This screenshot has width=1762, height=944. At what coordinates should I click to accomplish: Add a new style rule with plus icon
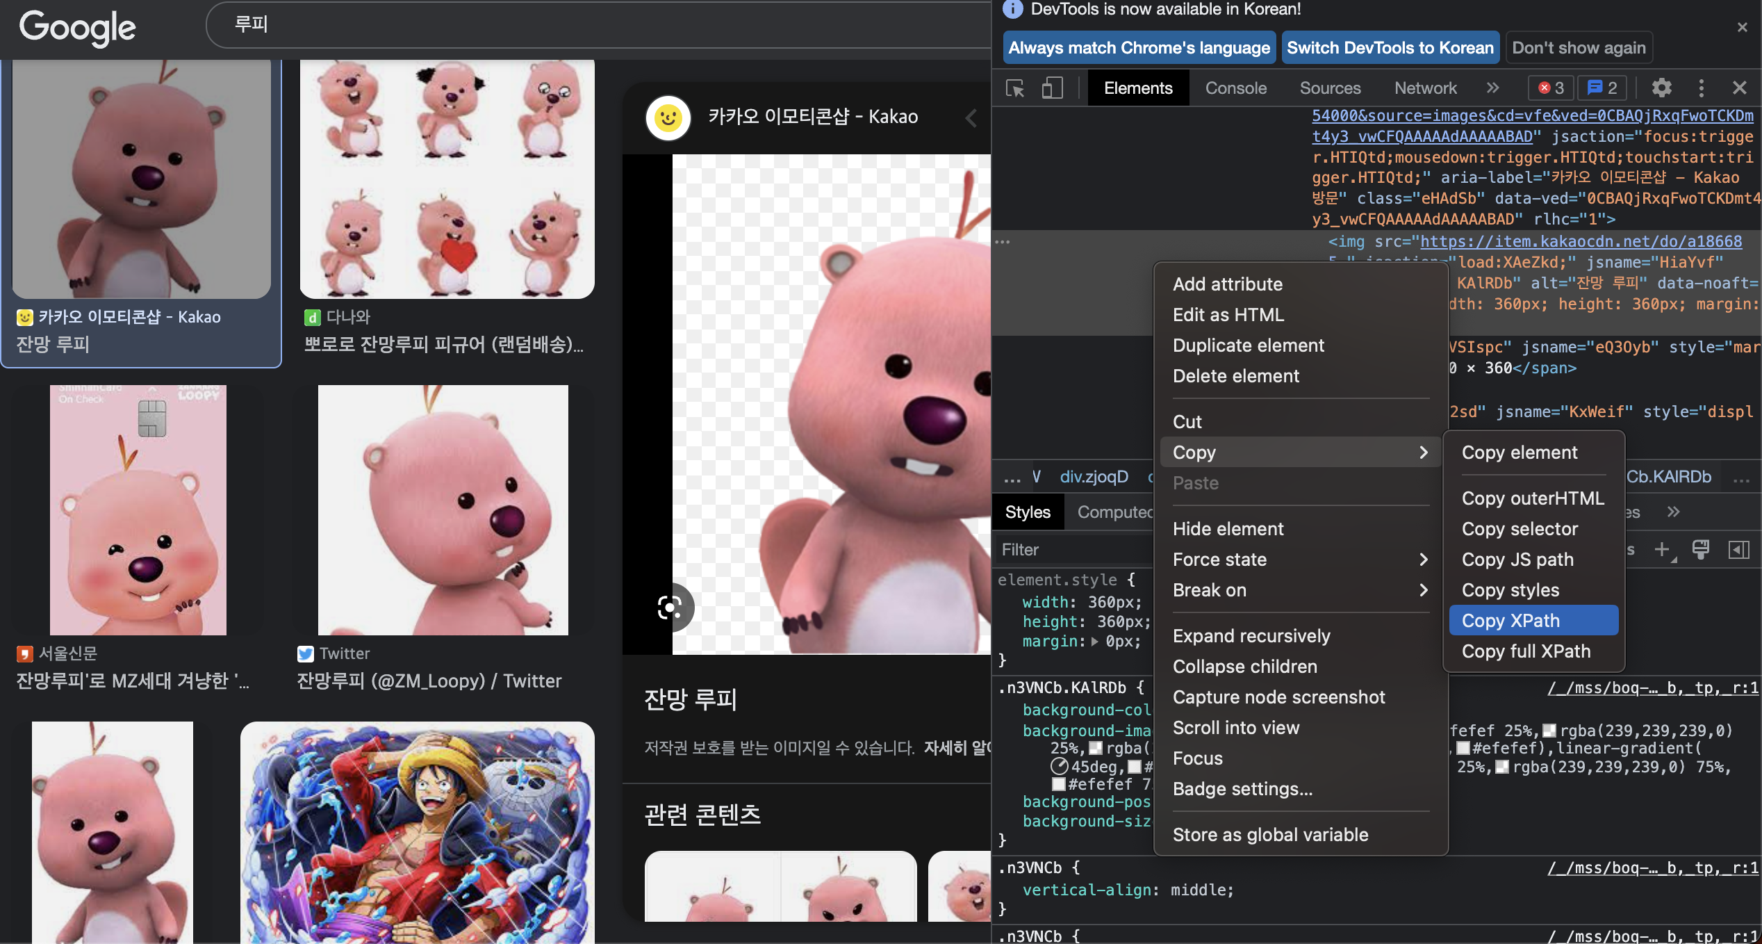coord(1662,550)
